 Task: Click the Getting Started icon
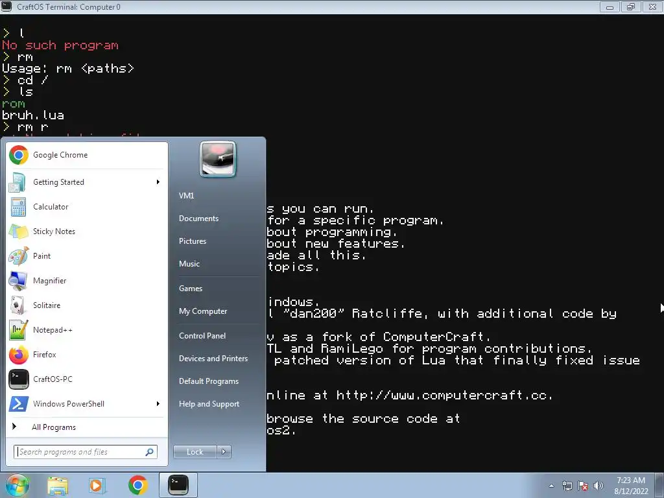click(x=19, y=182)
